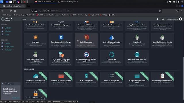Screen dimensions: 184x103
Task: Choose the MDM Config Audit template
Action: pyautogui.click(x=86, y=79)
